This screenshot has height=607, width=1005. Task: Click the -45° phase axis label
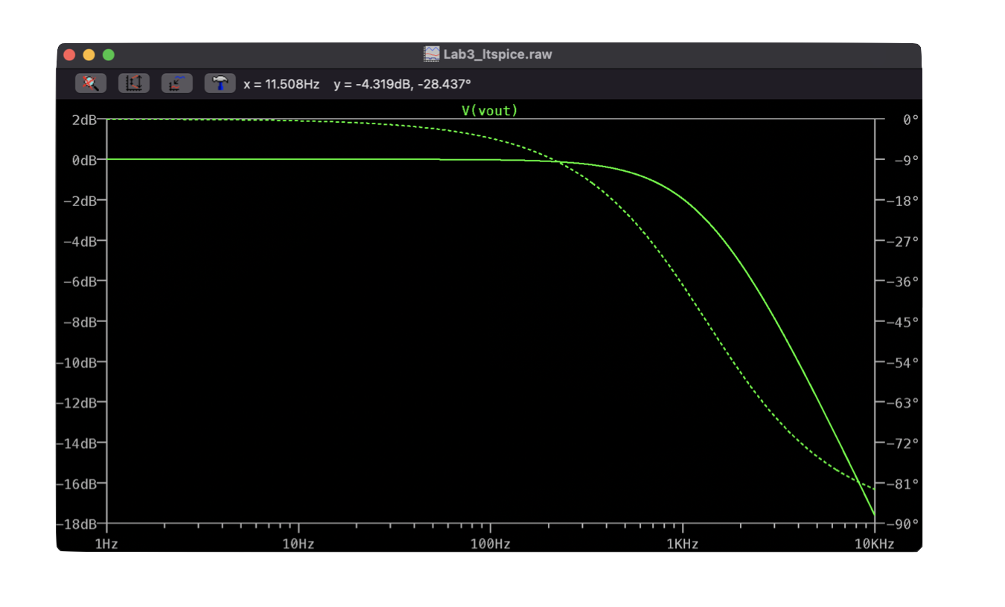click(x=903, y=322)
